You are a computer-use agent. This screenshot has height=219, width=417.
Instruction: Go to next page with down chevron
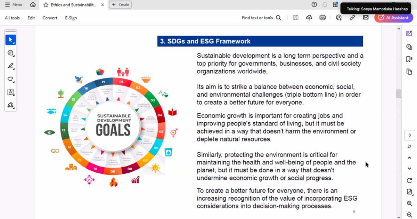(409, 169)
